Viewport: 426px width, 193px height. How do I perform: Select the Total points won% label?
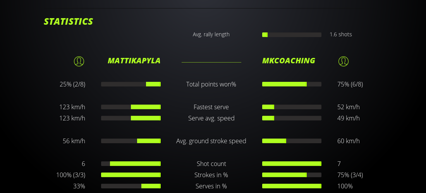(211, 84)
